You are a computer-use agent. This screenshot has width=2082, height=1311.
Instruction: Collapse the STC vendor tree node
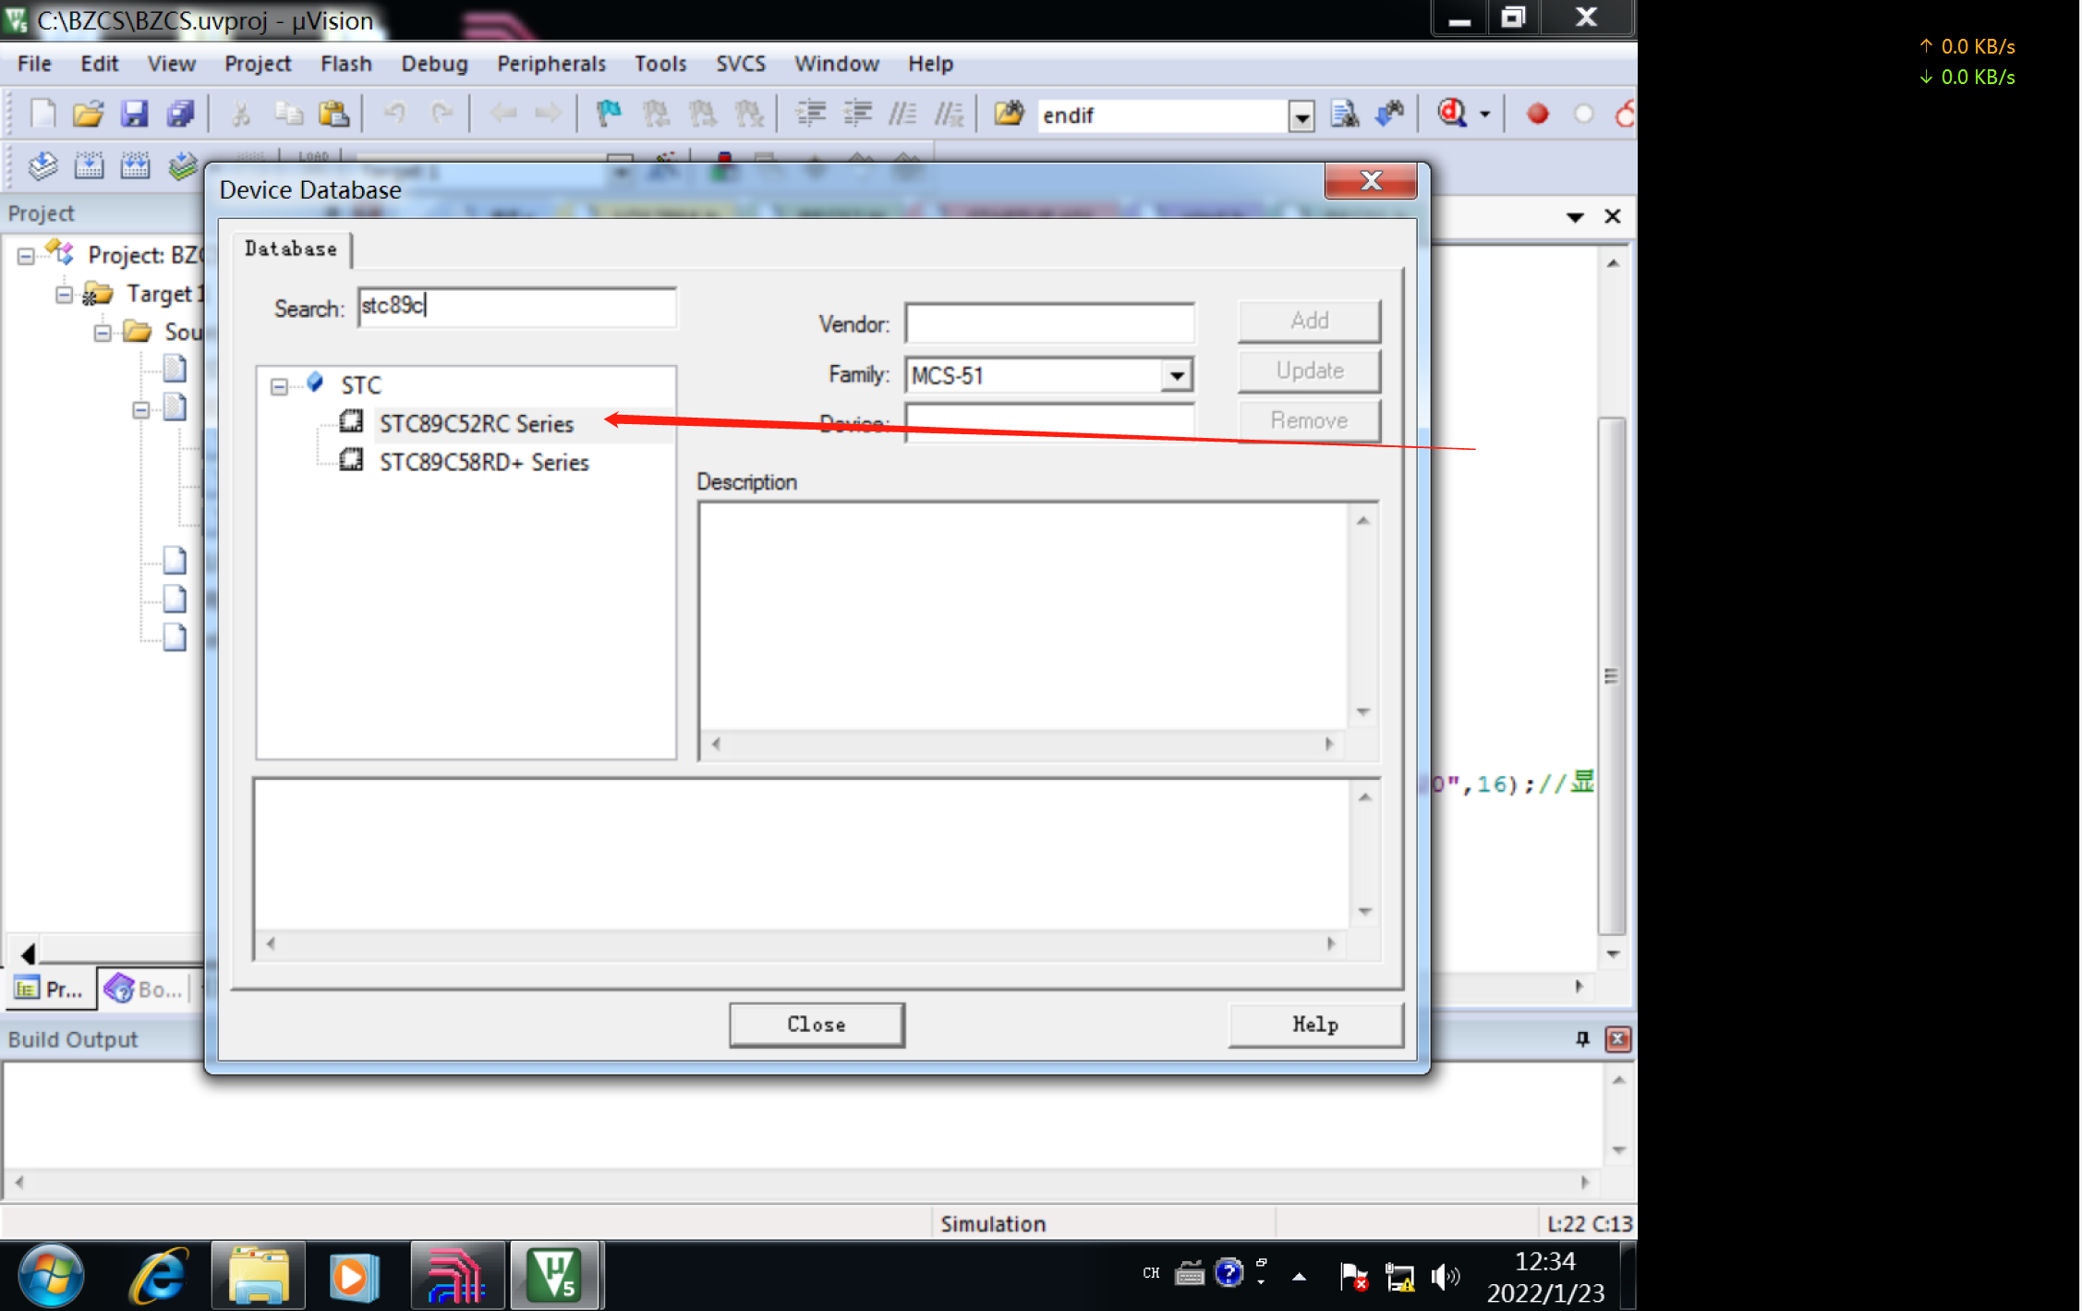[x=279, y=386]
